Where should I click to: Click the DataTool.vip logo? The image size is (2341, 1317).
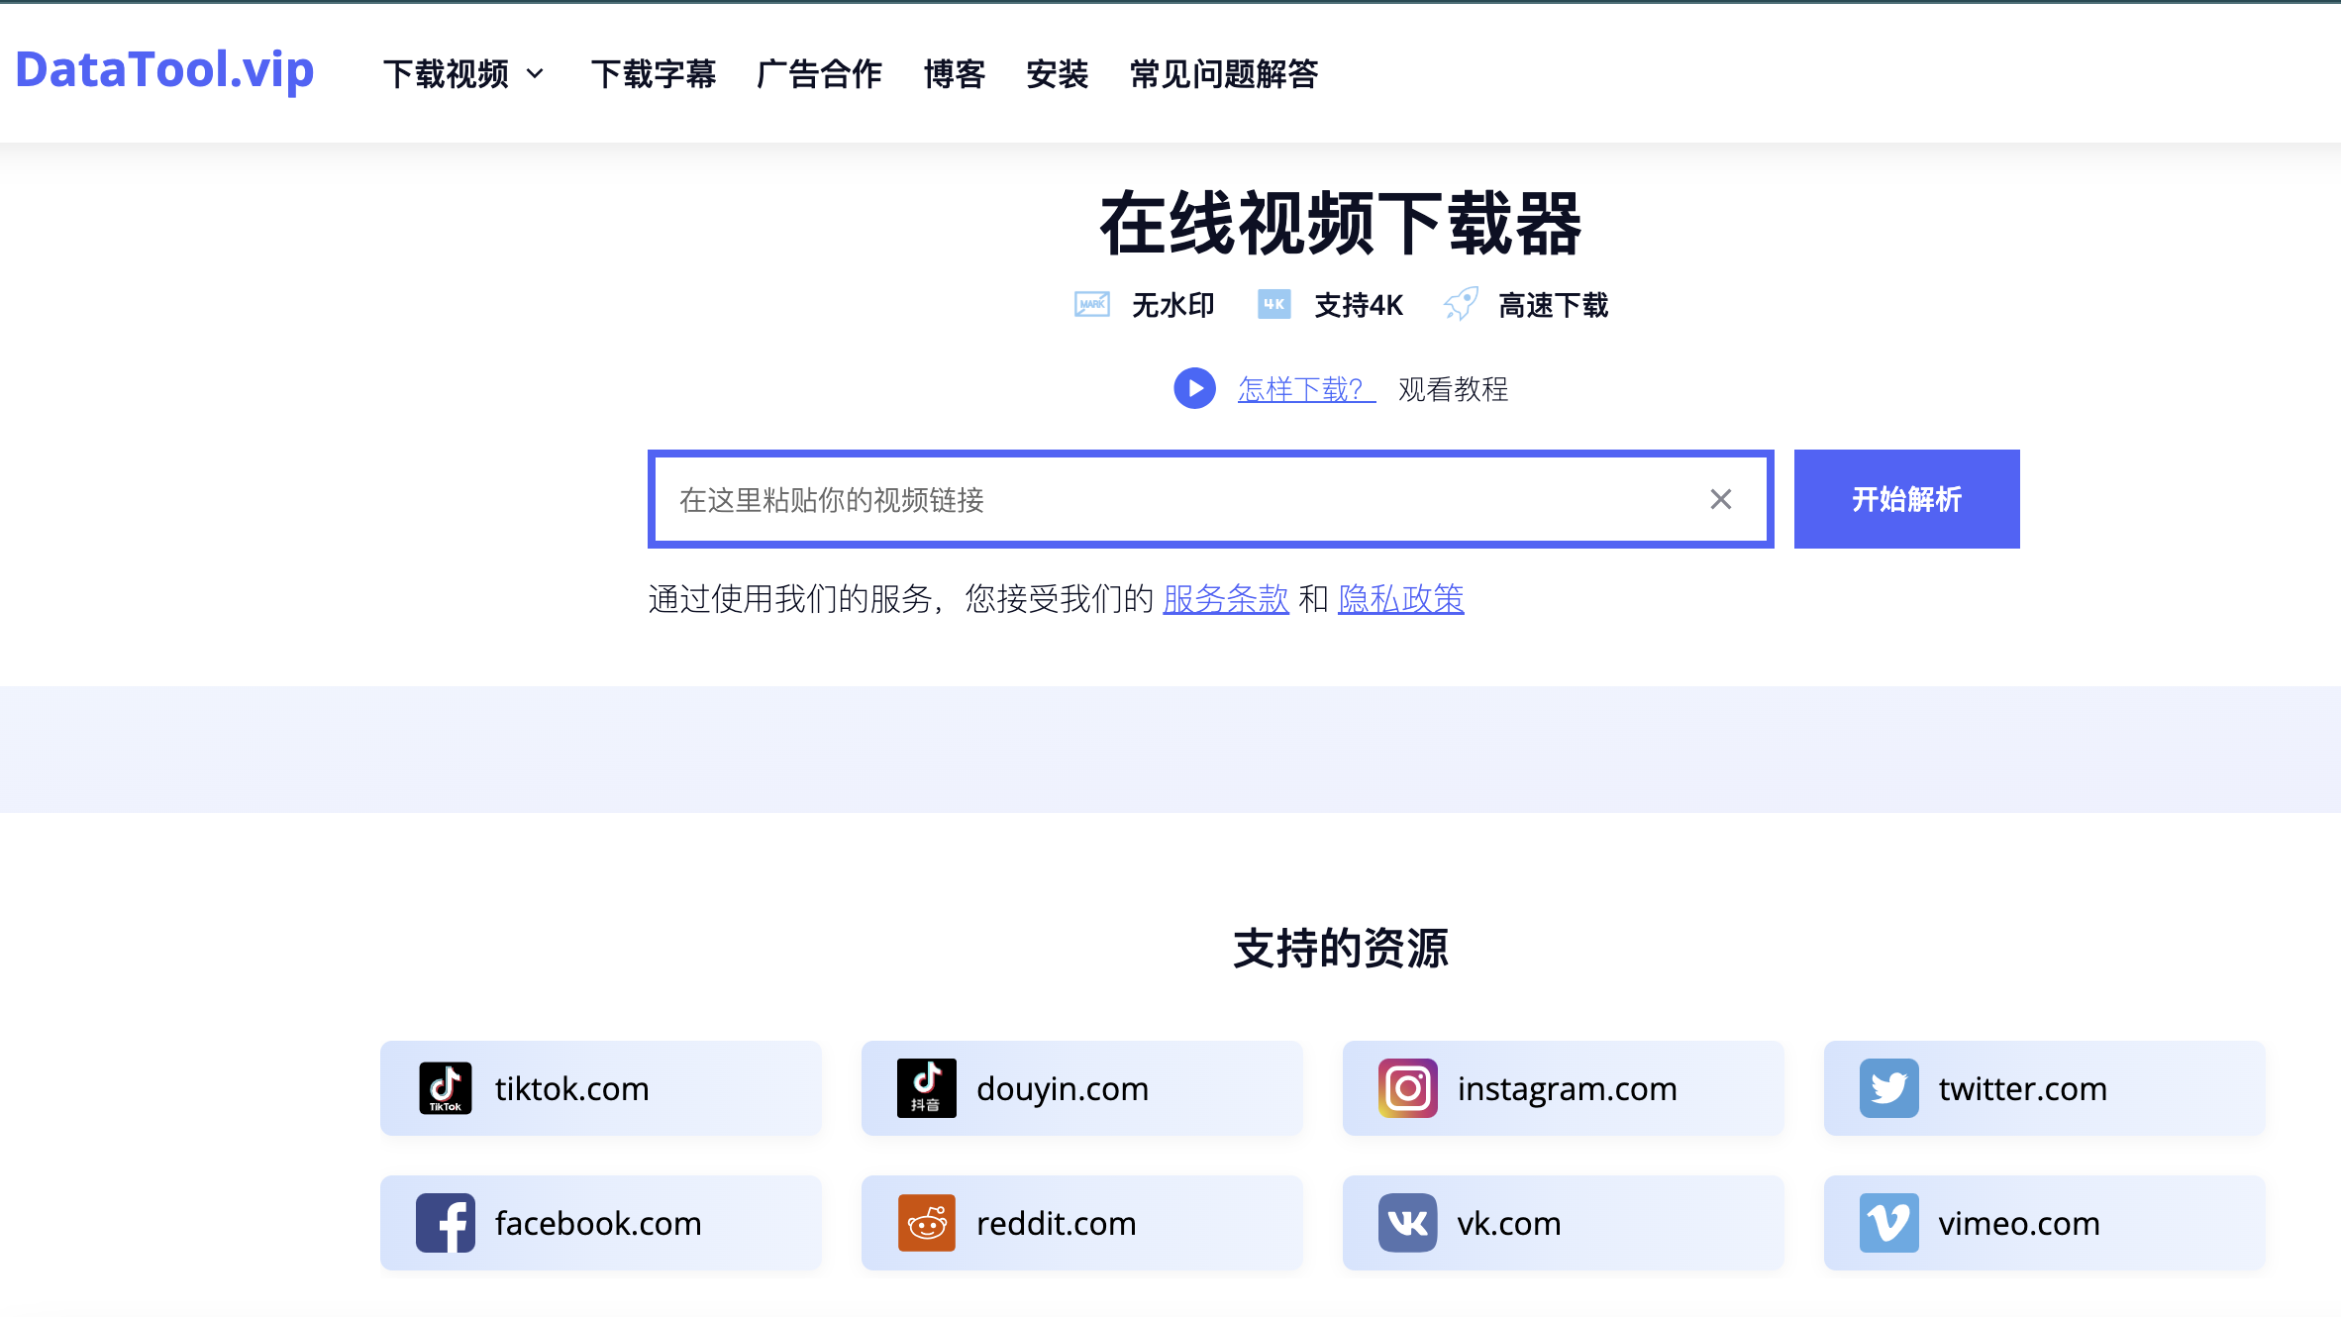click(x=164, y=70)
